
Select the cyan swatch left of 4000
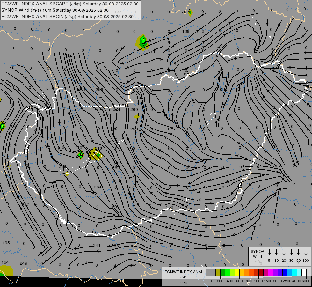tap(294, 273)
